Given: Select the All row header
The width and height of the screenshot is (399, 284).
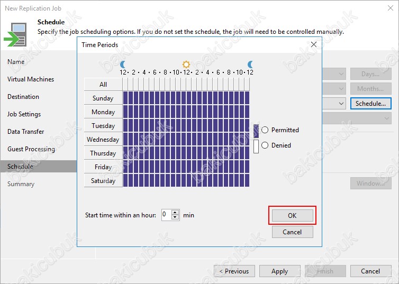Looking at the screenshot, I should coord(103,84).
